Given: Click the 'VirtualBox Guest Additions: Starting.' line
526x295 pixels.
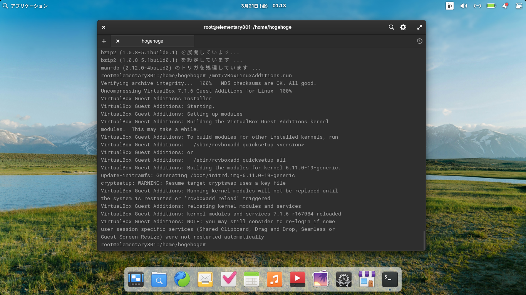Looking at the screenshot, I should click(158, 106).
